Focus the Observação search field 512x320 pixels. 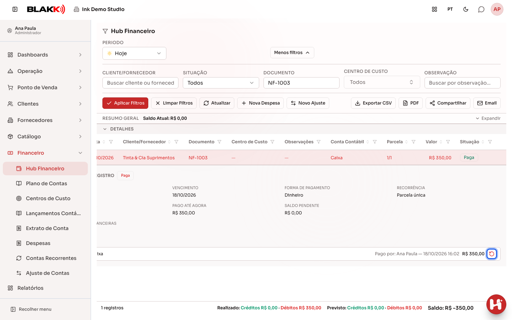point(462,83)
